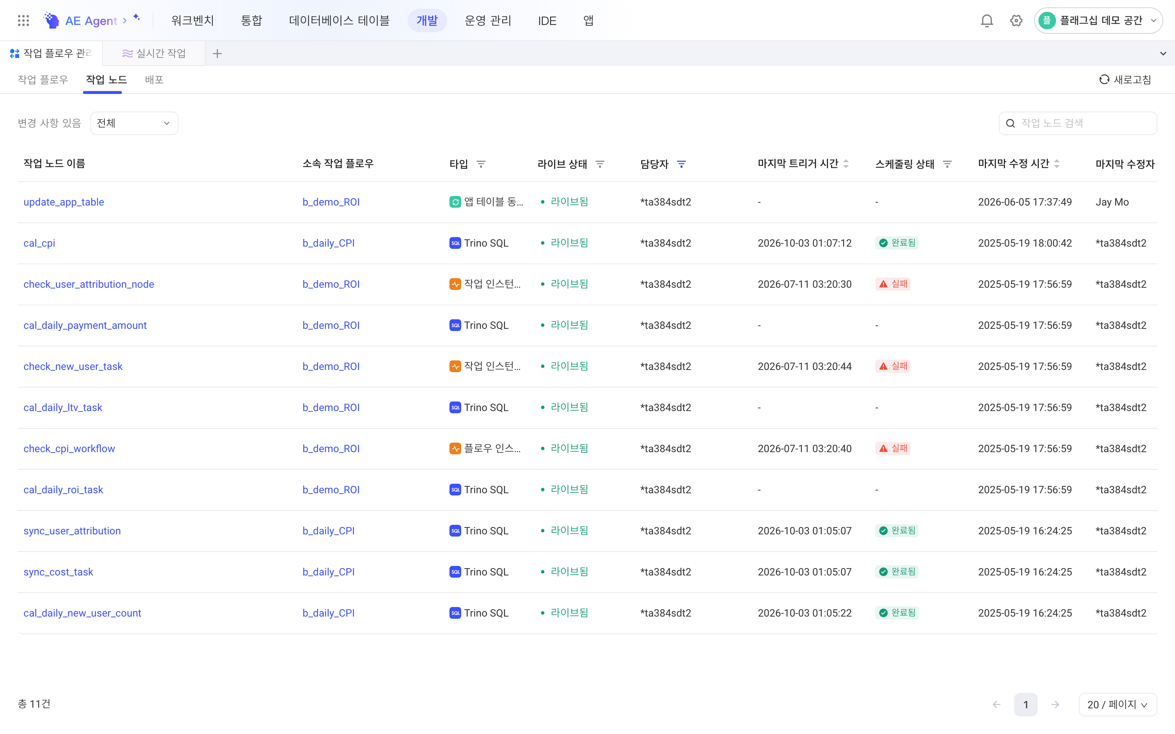Click the 새로고침 refresh button
This screenshot has height=734, width=1175.
[x=1125, y=80]
